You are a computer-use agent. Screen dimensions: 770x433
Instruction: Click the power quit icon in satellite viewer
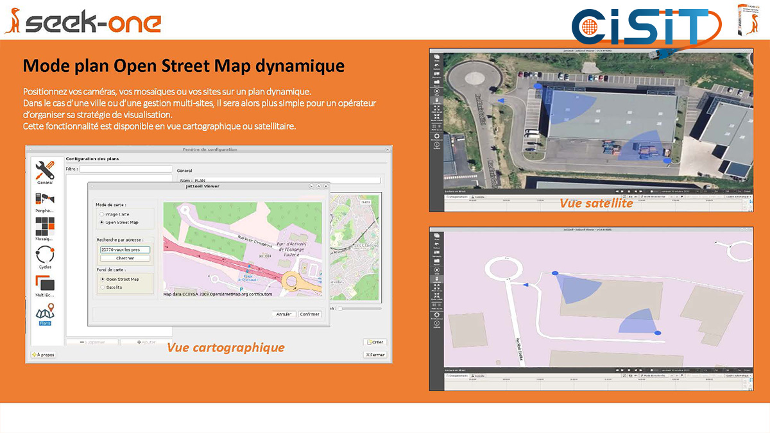[436, 146]
